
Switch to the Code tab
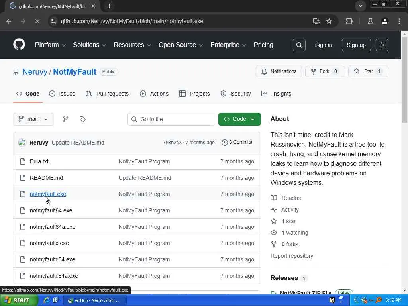(28, 94)
